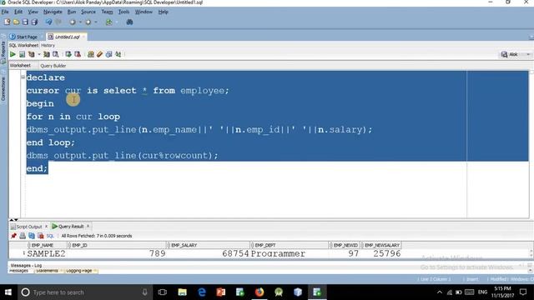
Task: Open the Alok connection dropdown
Action: point(516,54)
